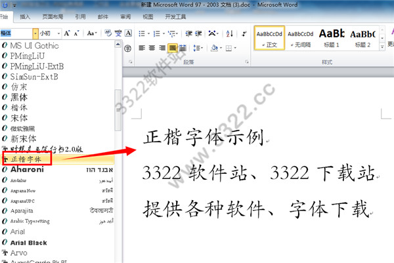Click the Styles gallery next-row arrow

(382, 38)
